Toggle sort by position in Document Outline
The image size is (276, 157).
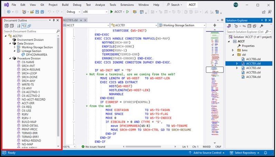tap(24, 26)
